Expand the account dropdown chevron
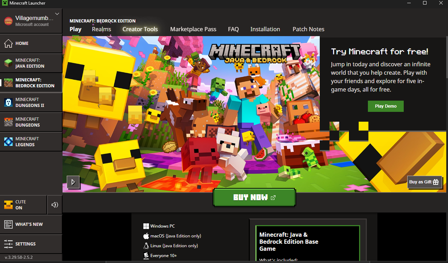Image resolution: width=448 pixels, height=263 pixels. pyautogui.click(x=57, y=14)
